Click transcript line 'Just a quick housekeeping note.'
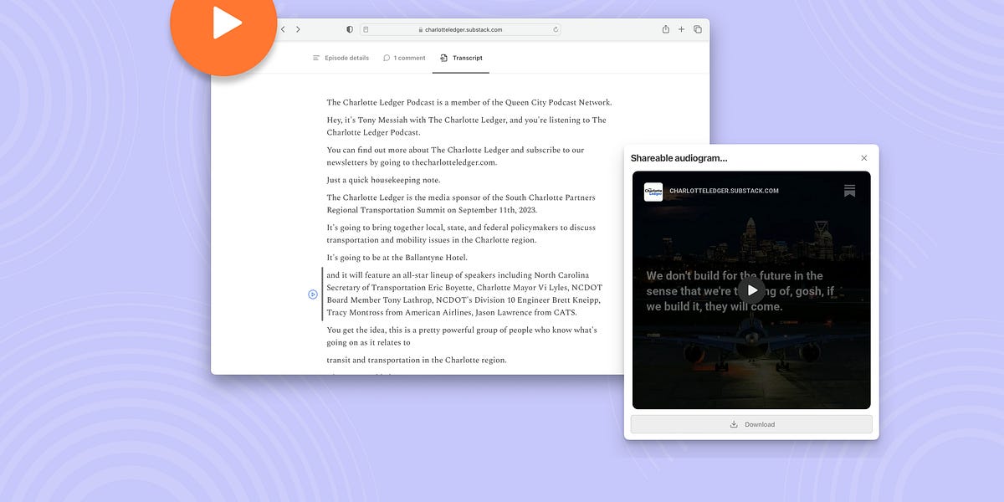The height and width of the screenshot is (502, 1004). click(x=383, y=180)
